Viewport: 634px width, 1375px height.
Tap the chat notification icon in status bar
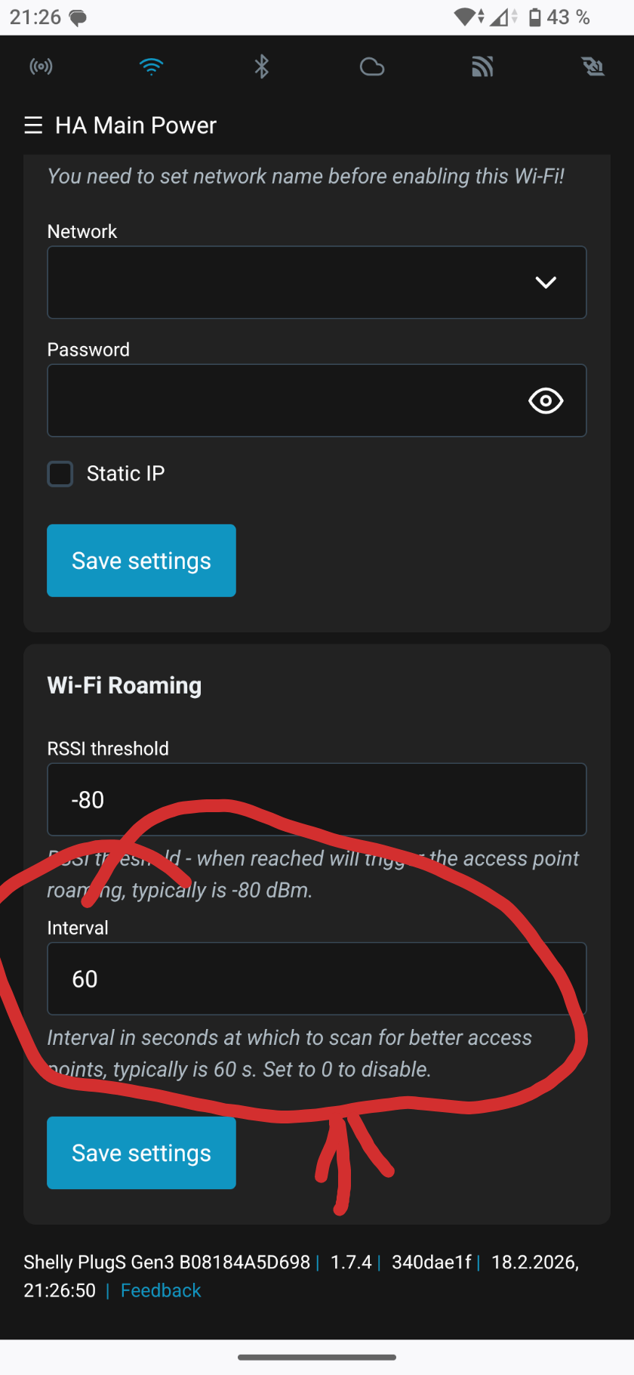click(x=78, y=18)
